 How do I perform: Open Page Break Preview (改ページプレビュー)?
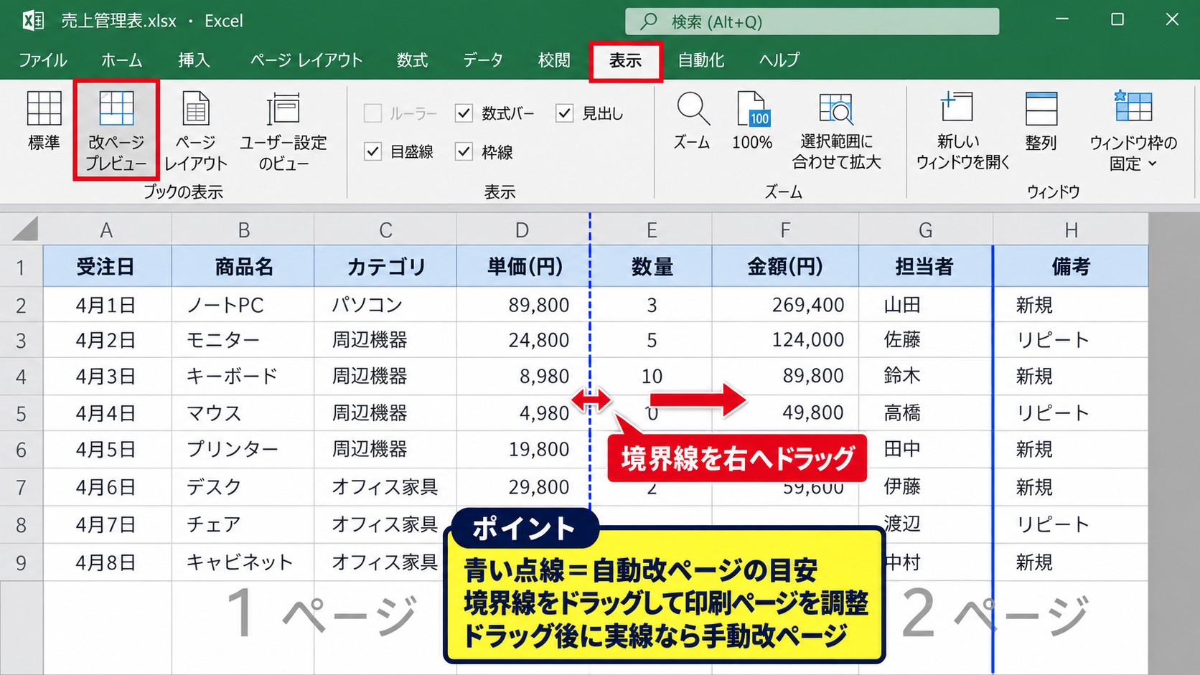(116, 131)
